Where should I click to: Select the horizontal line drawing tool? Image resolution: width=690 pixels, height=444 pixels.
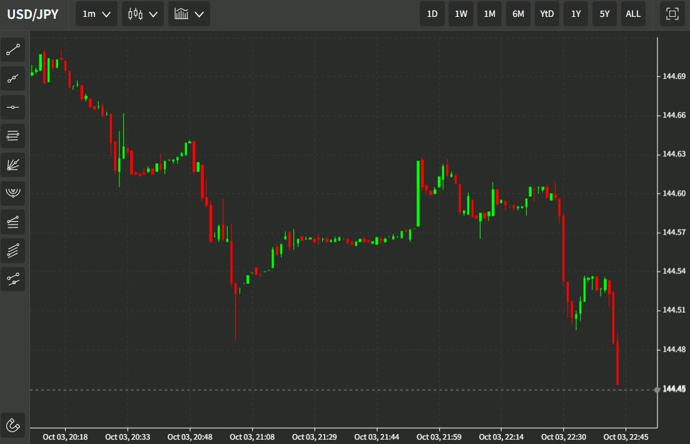point(13,107)
